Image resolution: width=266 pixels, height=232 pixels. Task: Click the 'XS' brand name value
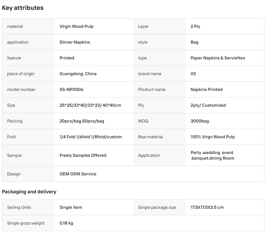[193, 74]
